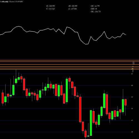The width and height of the screenshot is (139, 139).
Task: Click the 45 price axis label
Action: tap(132, 120)
